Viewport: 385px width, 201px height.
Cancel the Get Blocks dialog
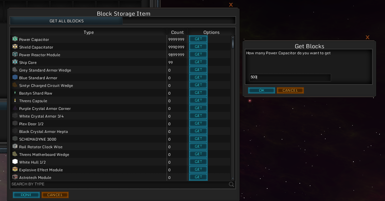point(290,90)
